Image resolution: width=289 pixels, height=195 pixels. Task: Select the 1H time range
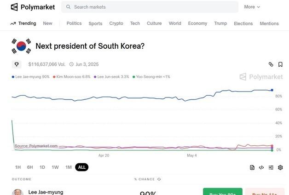point(18,167)
